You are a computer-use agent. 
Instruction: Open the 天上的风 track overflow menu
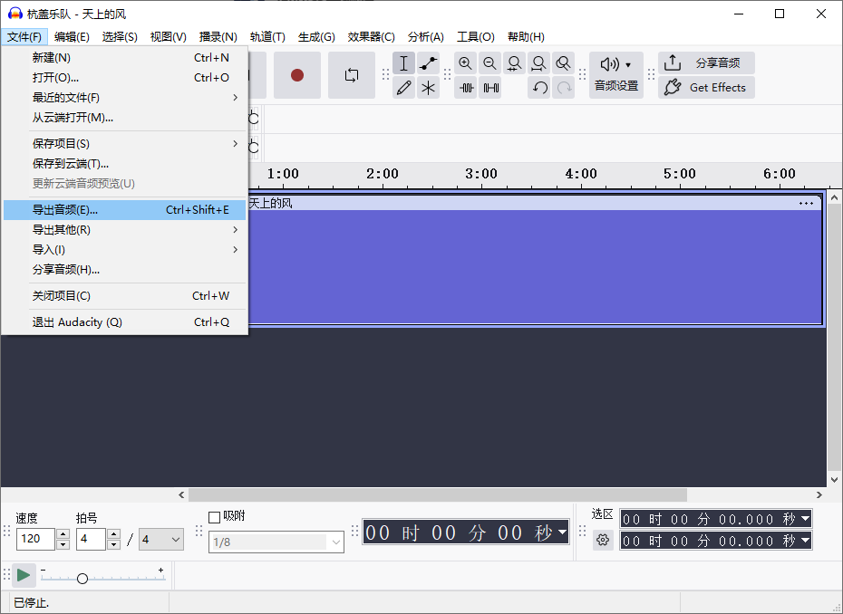coord(806,203)
